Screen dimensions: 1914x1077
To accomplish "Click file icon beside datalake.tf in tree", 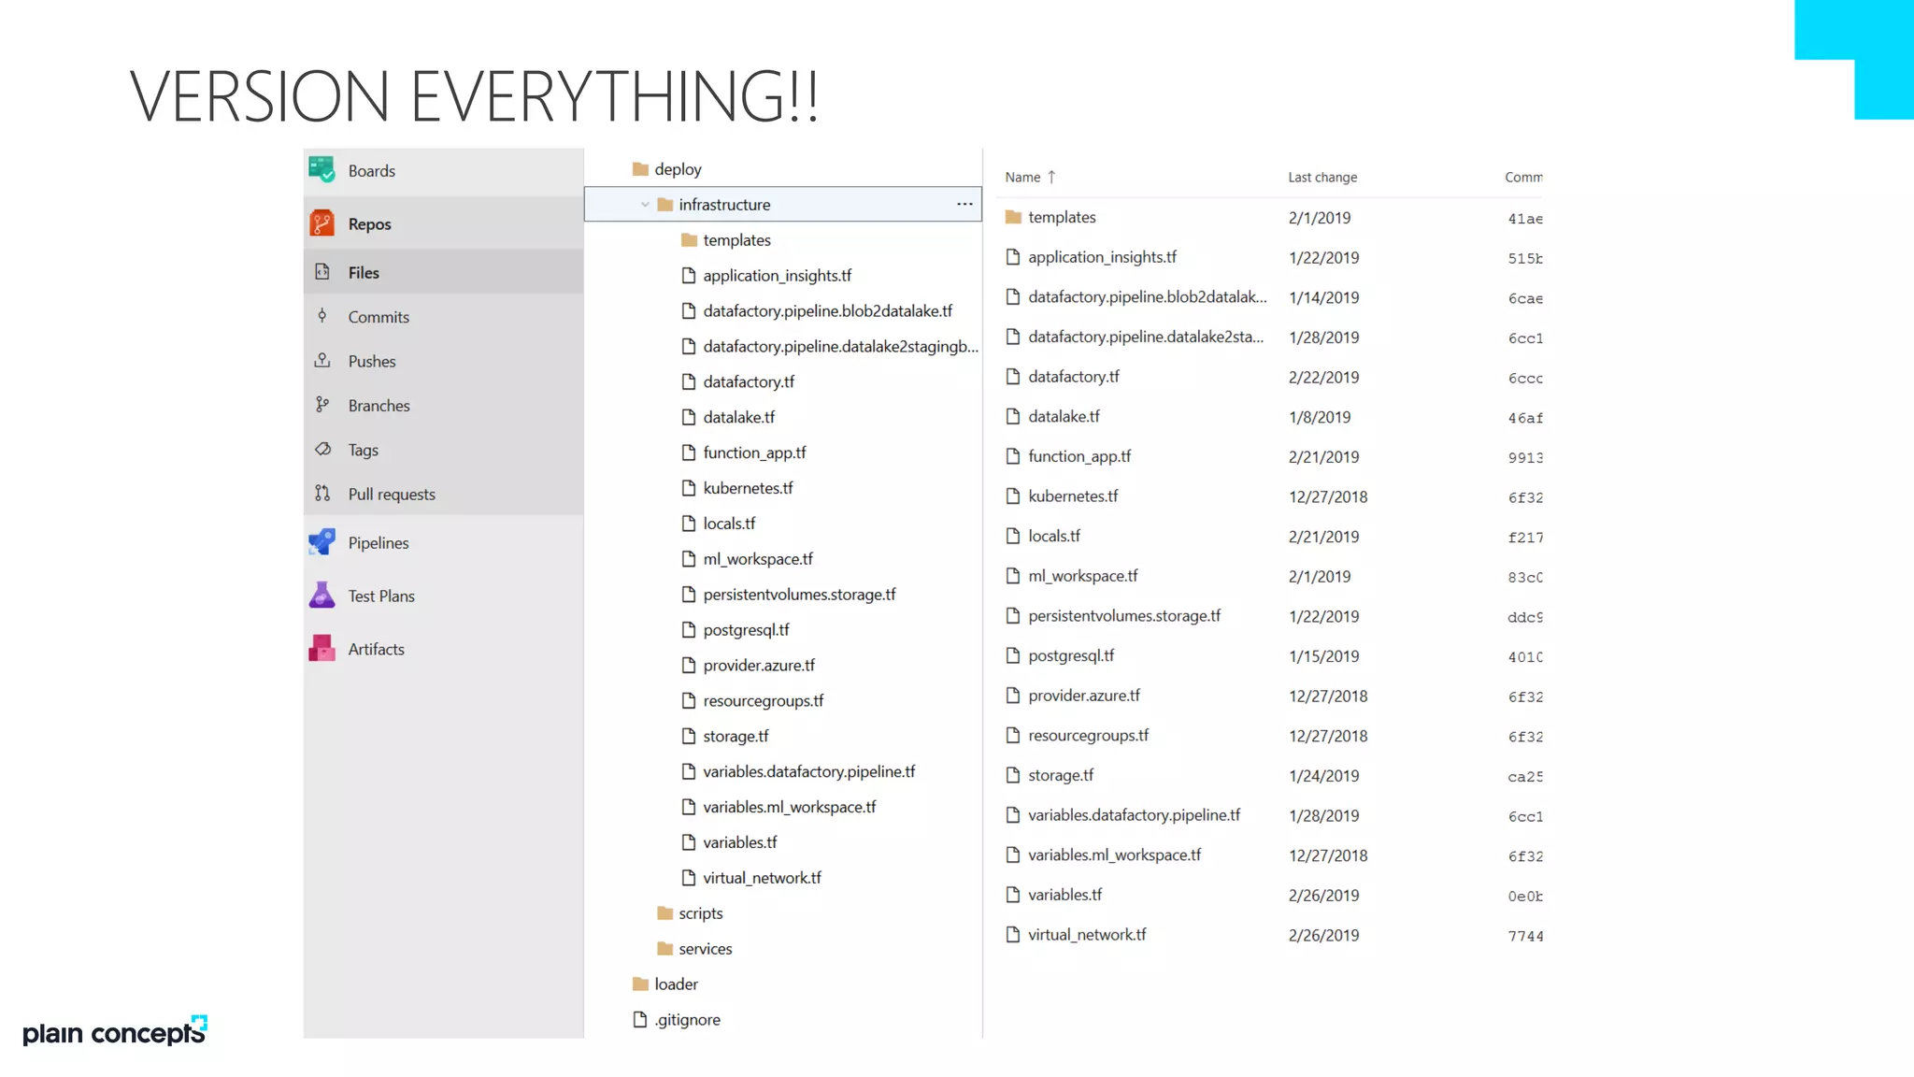I will 689,417.
